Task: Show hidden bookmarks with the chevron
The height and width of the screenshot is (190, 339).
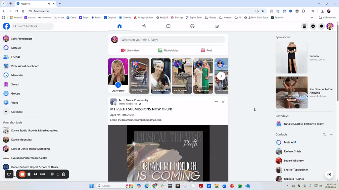Action: pyautogui.click(x=312, y=17)
